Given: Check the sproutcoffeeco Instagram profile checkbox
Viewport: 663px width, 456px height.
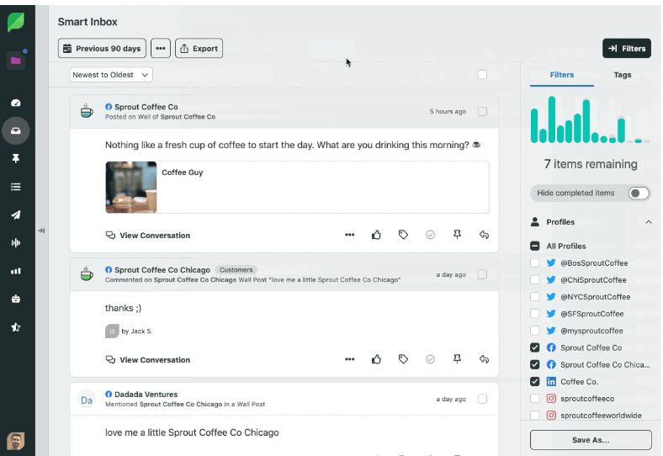Looking at the screenshot, I should click(535, 399).
